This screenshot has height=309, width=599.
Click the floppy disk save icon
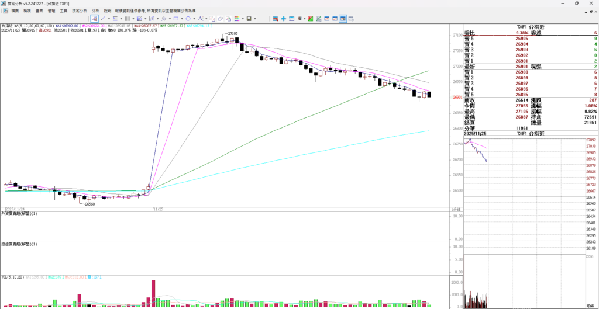pyautogui.click(x=249, y=19)
